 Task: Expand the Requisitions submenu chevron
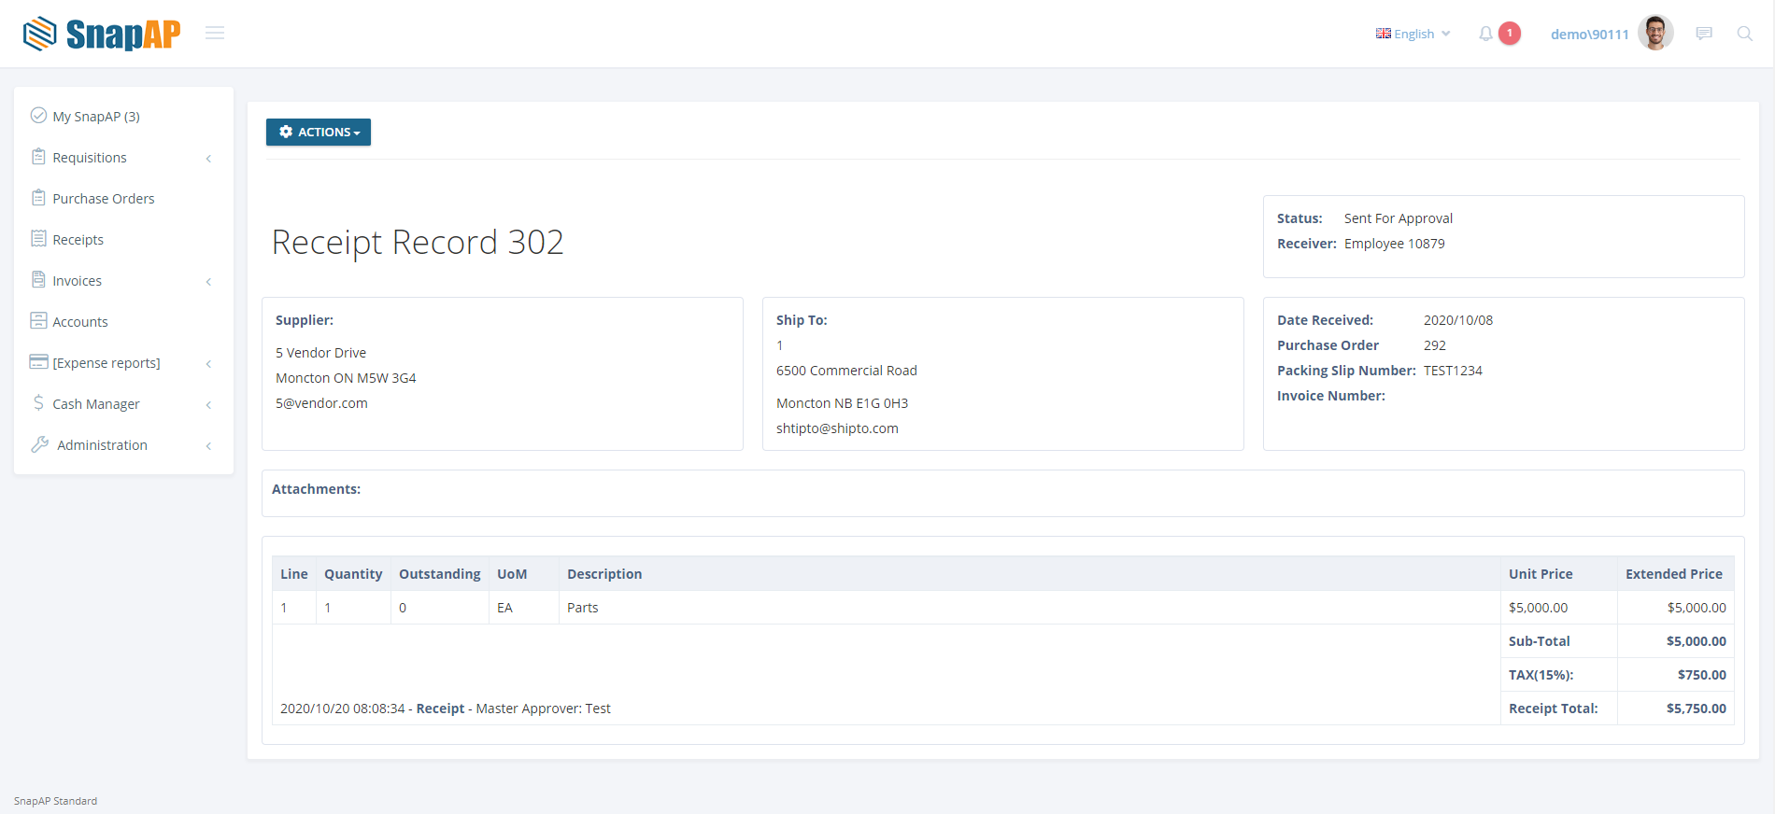click(x=208, y=158)
